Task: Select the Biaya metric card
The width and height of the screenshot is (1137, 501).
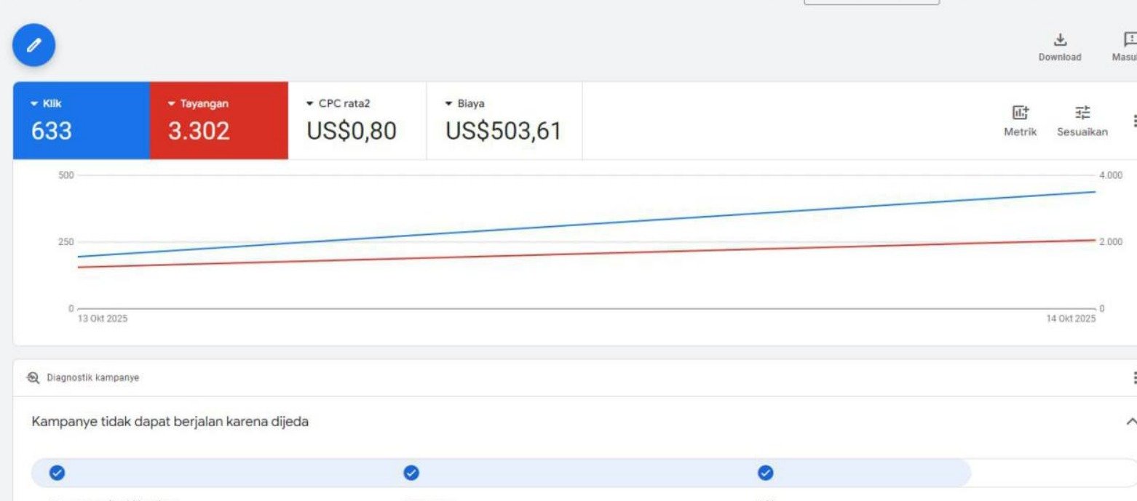Action: [x=504, y=121]
